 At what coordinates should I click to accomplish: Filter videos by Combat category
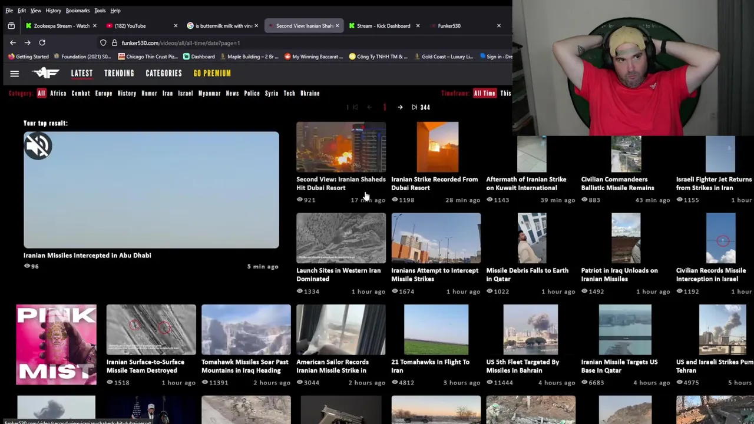click(x=81, y=93)
